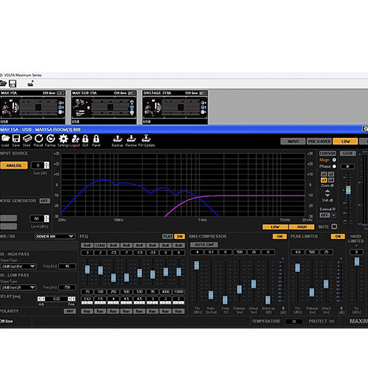
Task: Click the Store preset icon
Action: [x=27, y=139]
